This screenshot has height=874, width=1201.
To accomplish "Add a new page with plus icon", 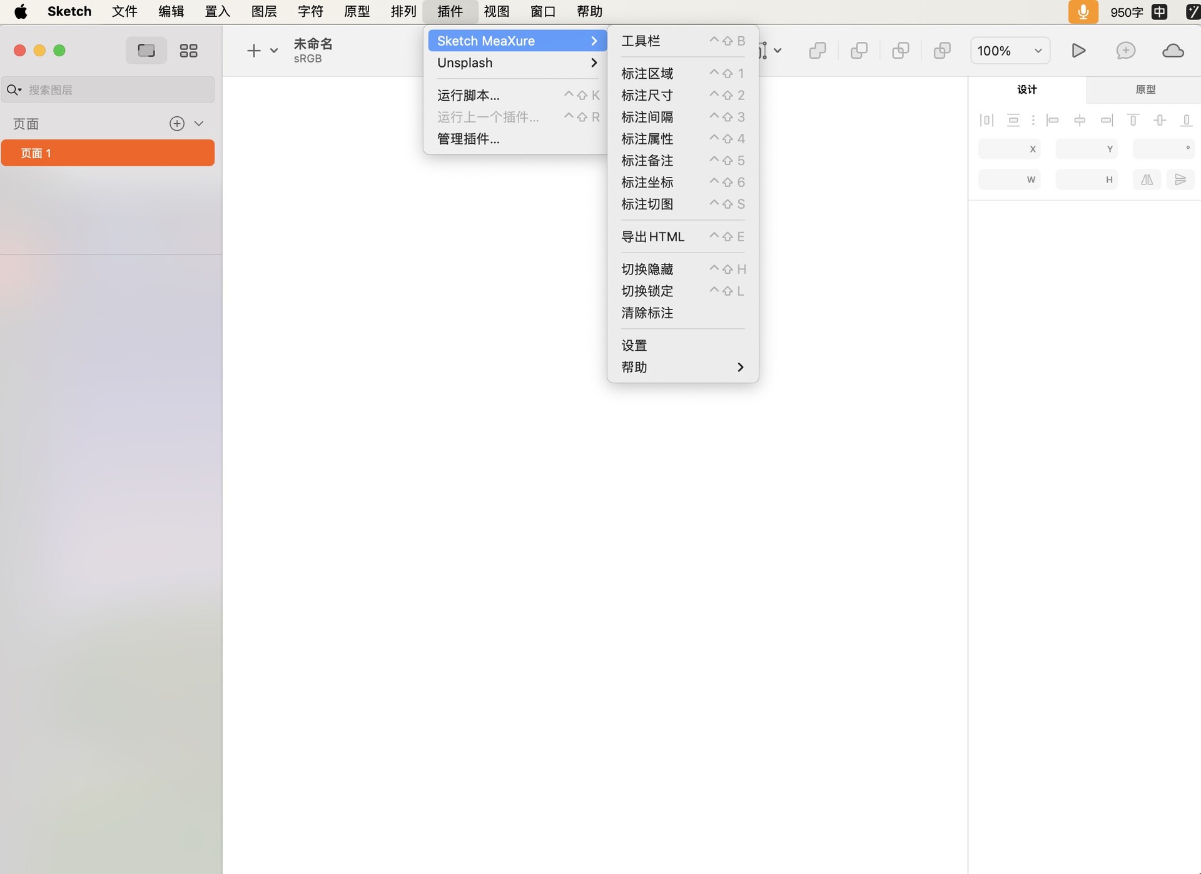I will click(x=177, y=124).
